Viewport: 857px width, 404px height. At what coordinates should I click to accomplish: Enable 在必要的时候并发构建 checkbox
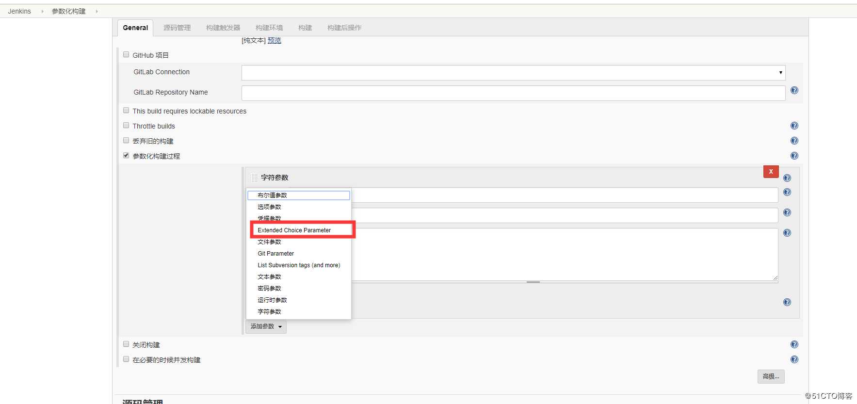click(126, 359)
